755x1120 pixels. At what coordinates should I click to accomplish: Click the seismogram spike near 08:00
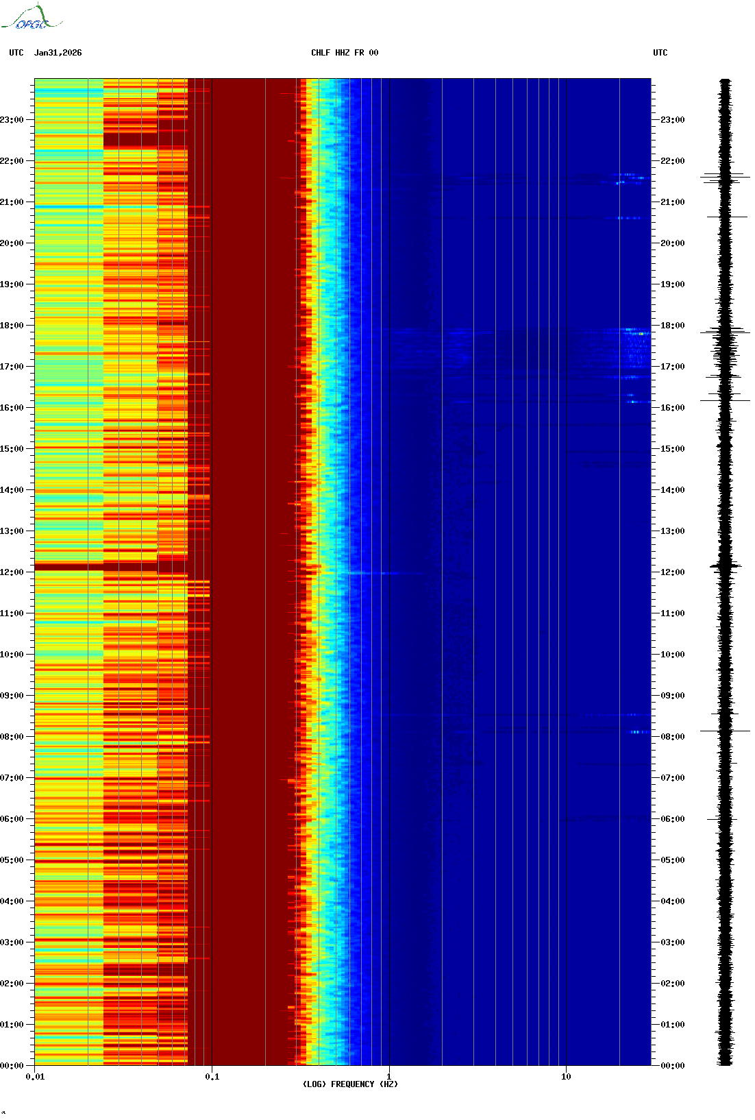[x=725, y=731]
